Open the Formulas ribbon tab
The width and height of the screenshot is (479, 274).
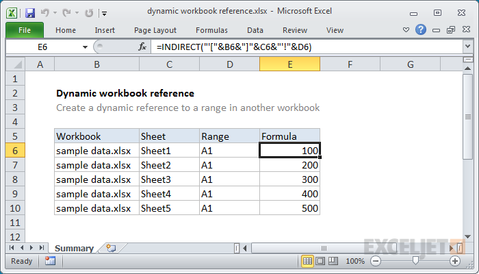(211, 30)
